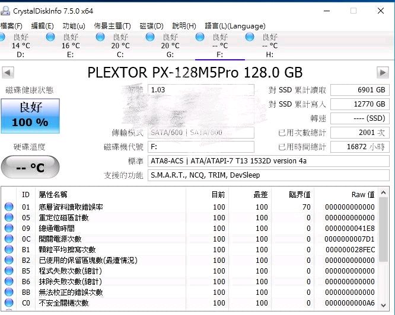Select the C: disk status orb
Screen dimensions: 395x315
[x=100, y=37]
